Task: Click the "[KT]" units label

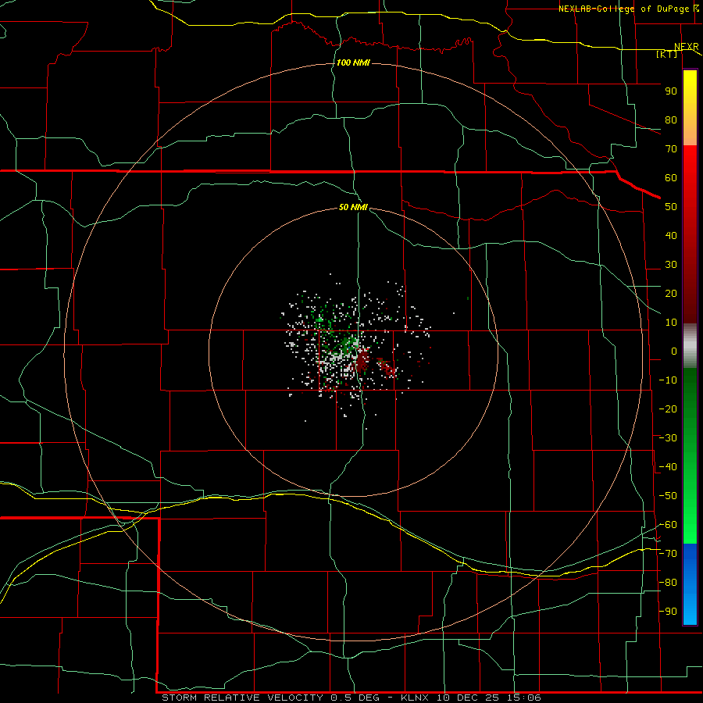Action: [x=666, y=54]
